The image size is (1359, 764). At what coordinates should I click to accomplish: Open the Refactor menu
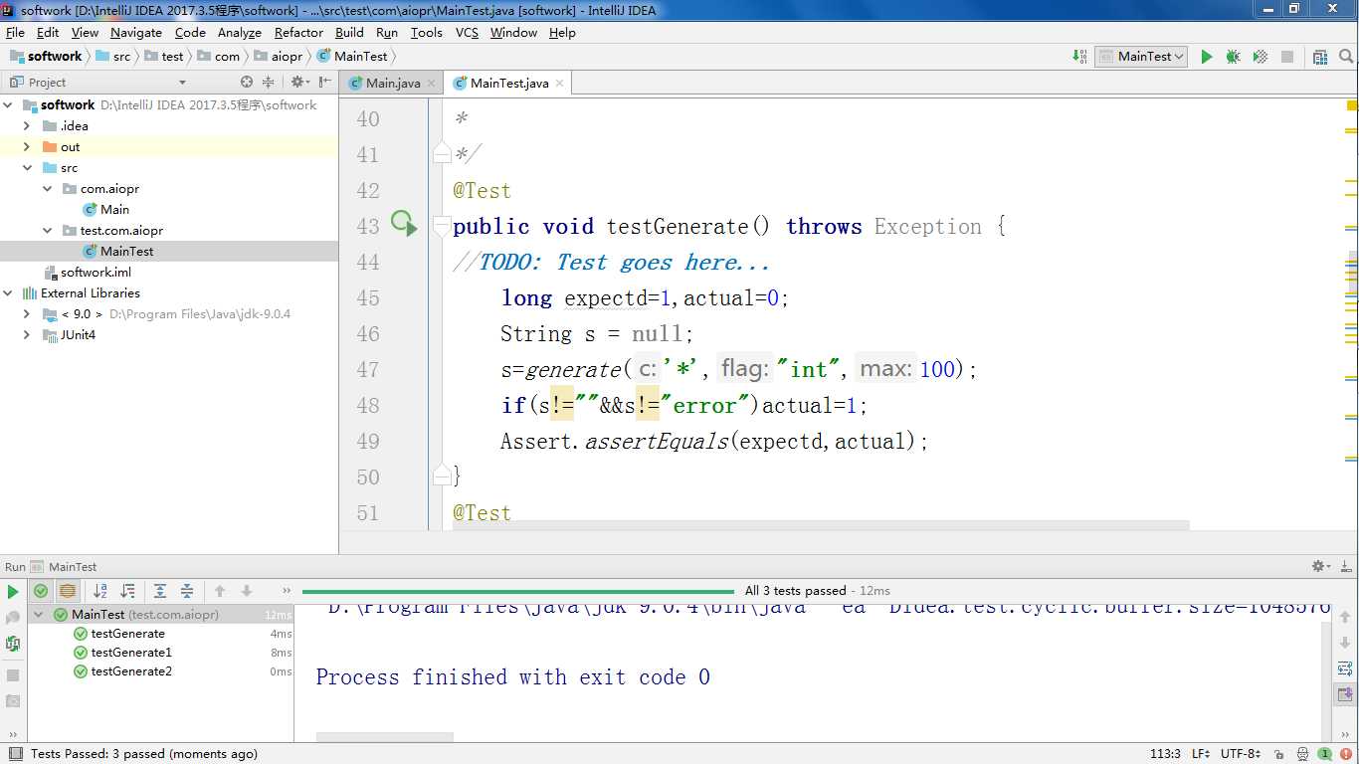[298, 33]
